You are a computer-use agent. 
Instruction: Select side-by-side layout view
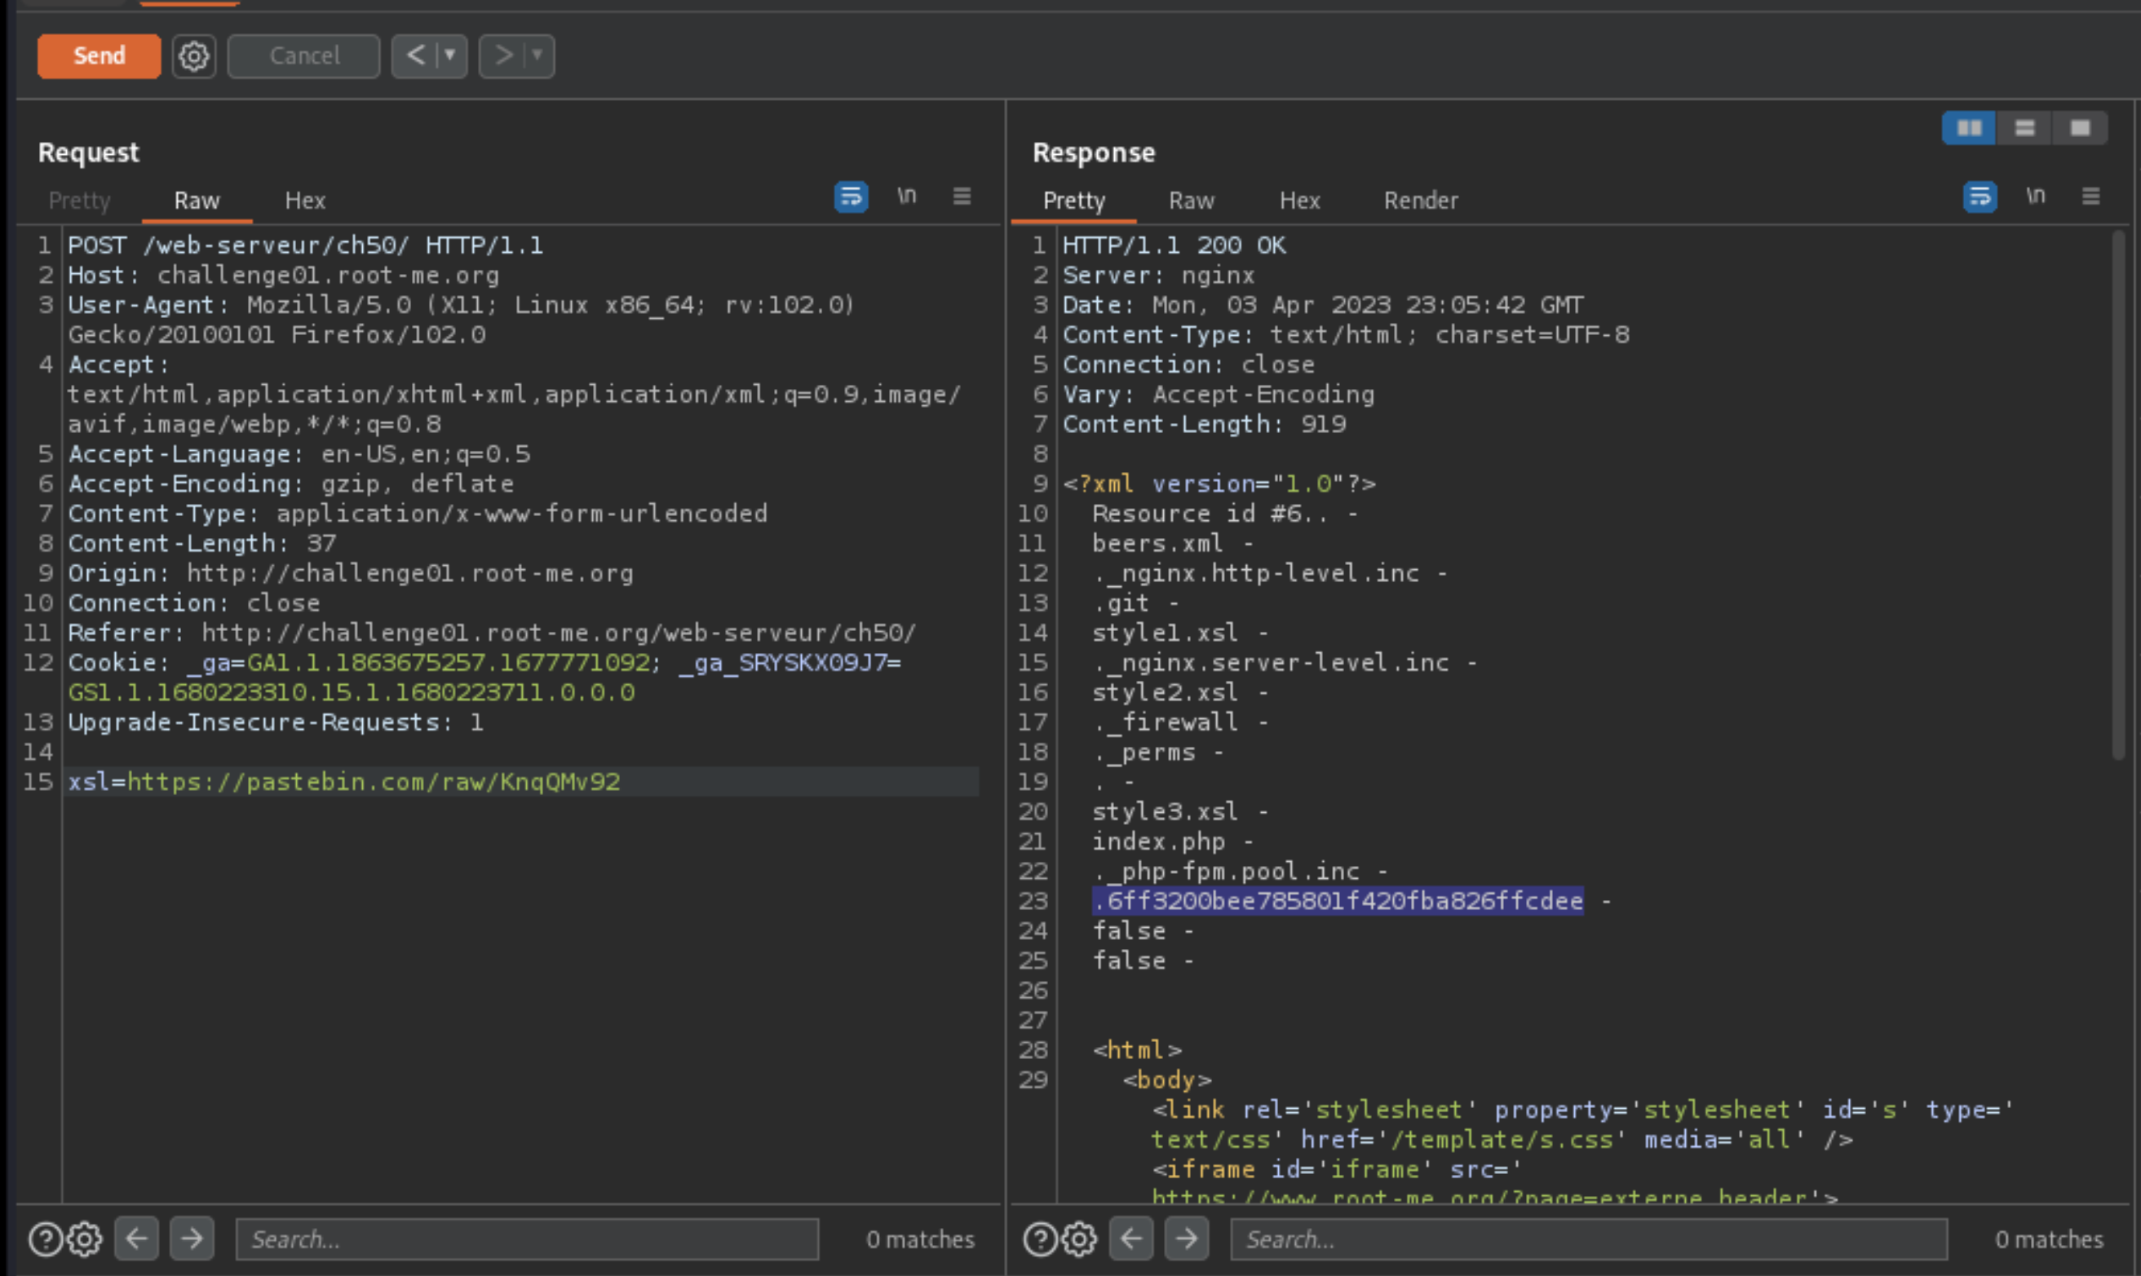(x=1969, y=128)
